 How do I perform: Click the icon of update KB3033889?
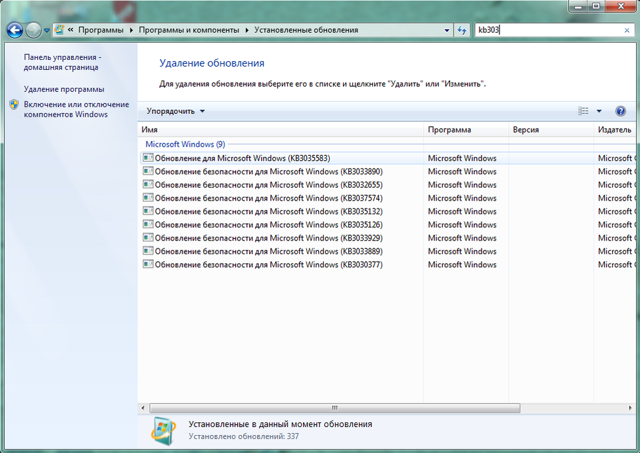pyautogui.click(x=148, y=250)
